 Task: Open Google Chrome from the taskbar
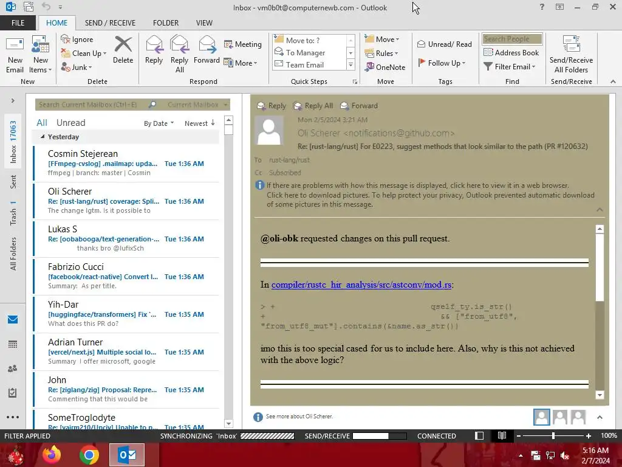click(89, 455)
